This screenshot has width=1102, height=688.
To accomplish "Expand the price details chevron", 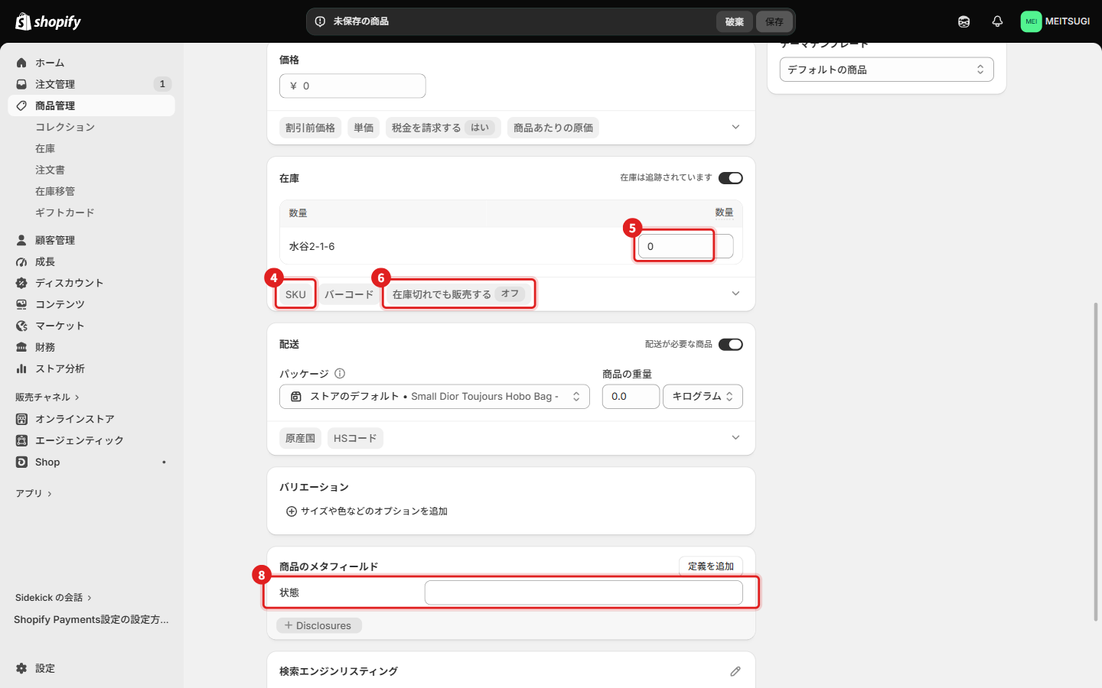I will pos(735,127).
